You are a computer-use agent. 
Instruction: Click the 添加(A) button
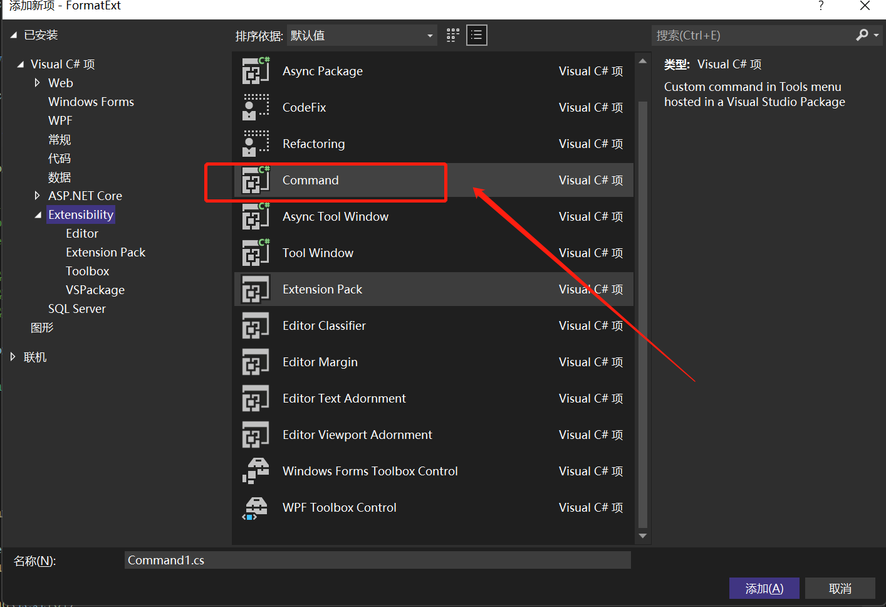coord(764,588)
